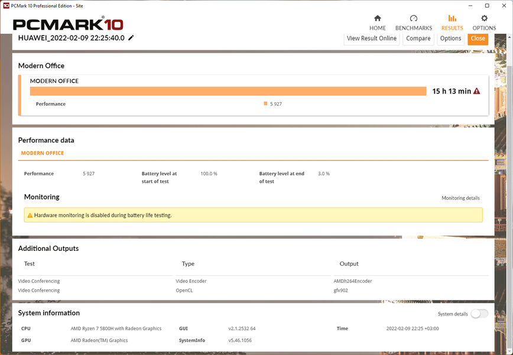Click the PCMark 10 app icon in title bar
Image resolution: width=513 pixels, height=355 pixels.
pyautogui.click(x=6, y=5)
